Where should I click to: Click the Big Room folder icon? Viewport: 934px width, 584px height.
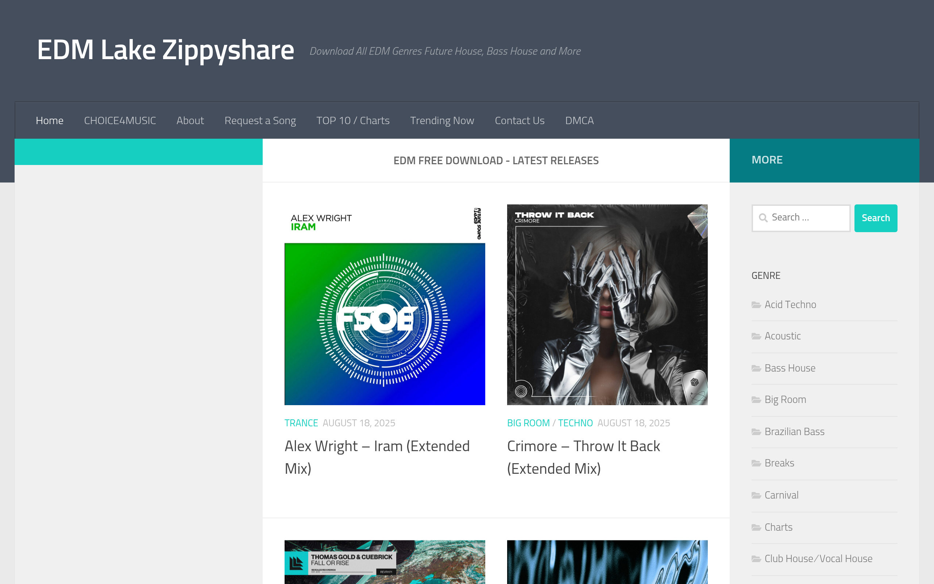756,400
